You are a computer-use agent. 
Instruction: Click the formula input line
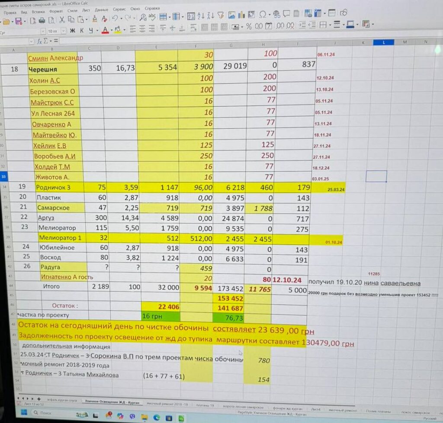tap(216, 41)
